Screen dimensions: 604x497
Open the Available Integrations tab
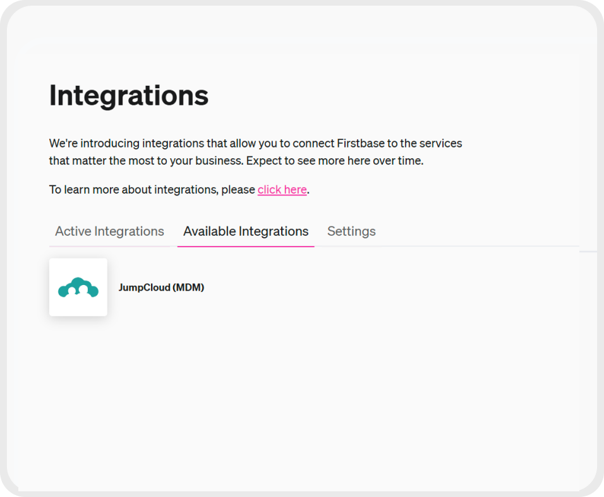(245, 231)
